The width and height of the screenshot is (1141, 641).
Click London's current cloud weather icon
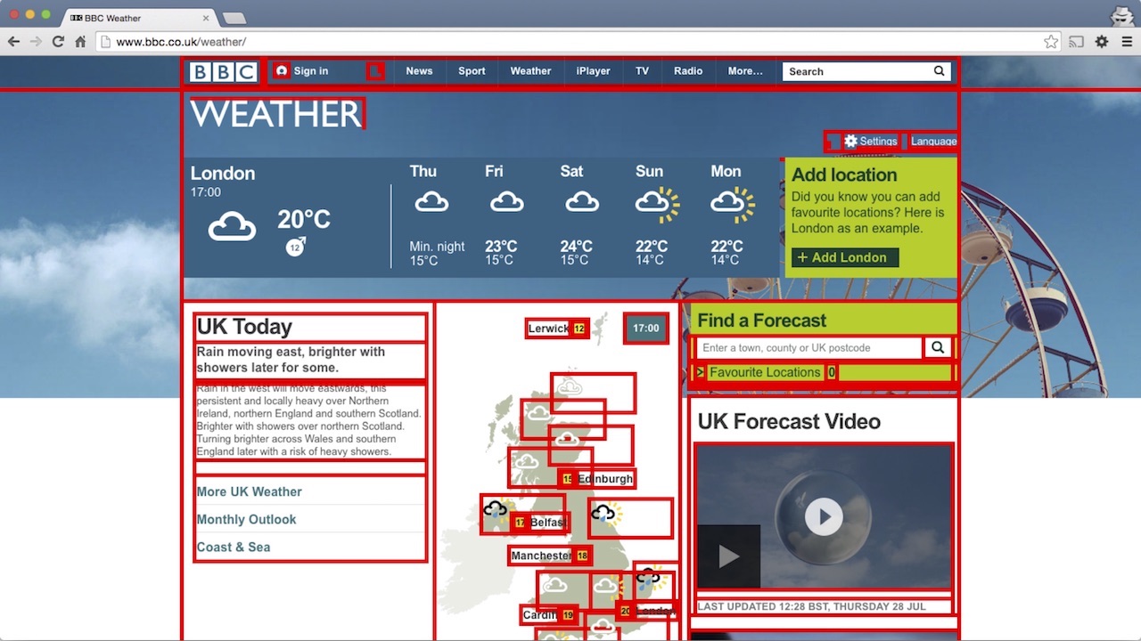tap(232, 227)
